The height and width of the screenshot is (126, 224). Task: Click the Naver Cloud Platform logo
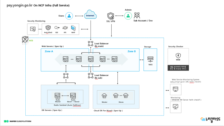tap(17, 121)
